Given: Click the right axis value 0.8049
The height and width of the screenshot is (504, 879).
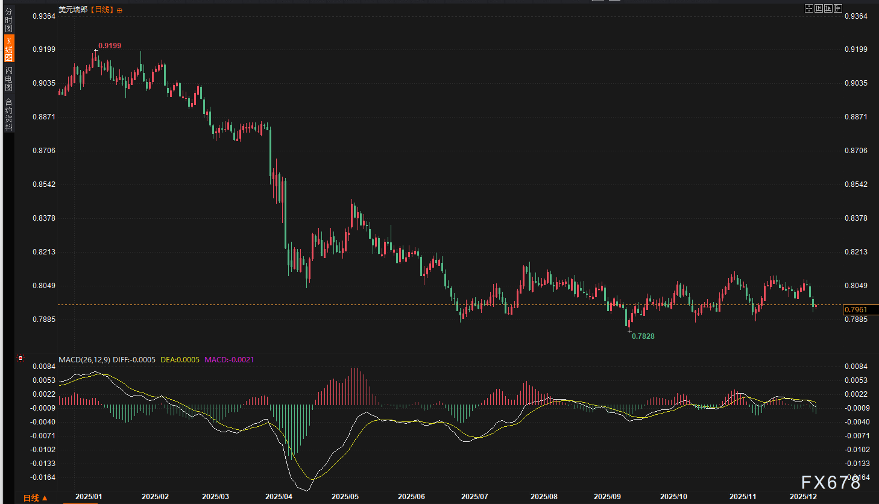Looking at the screenshot, I should click(x=856, y=286).
